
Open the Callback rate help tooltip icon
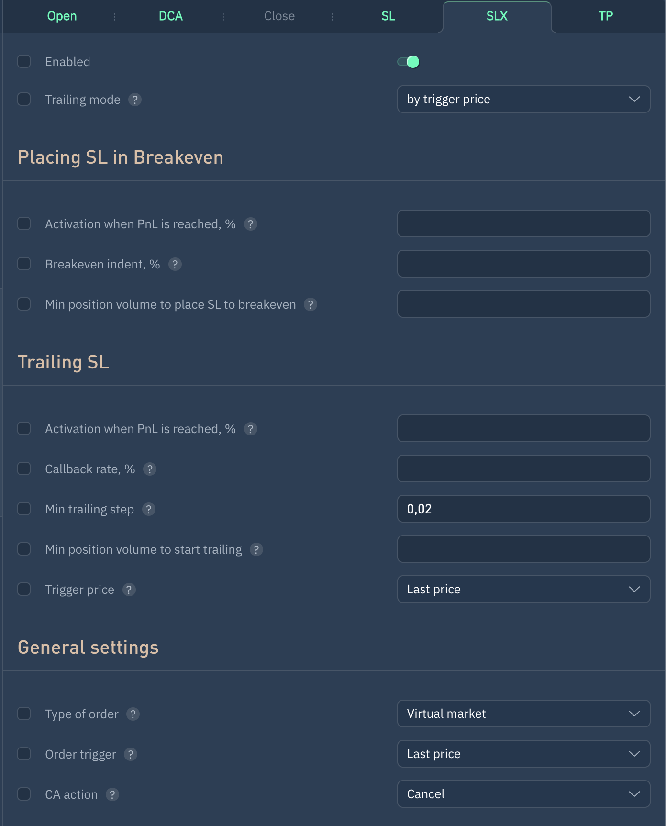coord(150,469)
